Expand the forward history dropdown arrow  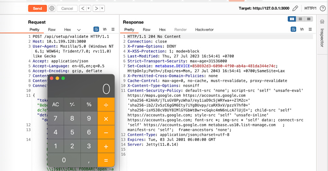pyautogui.click(x=102, y=9)
